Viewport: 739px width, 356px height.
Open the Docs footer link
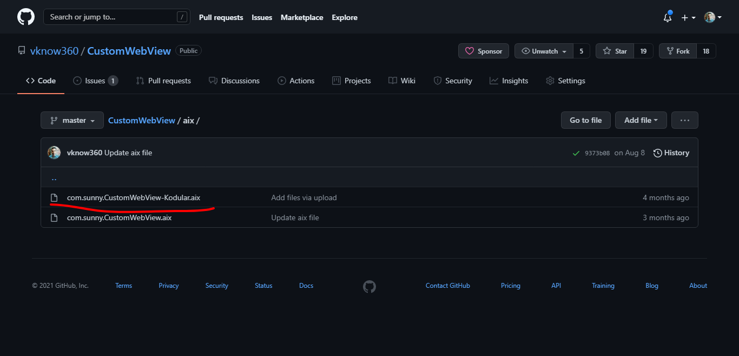[306, 286]
